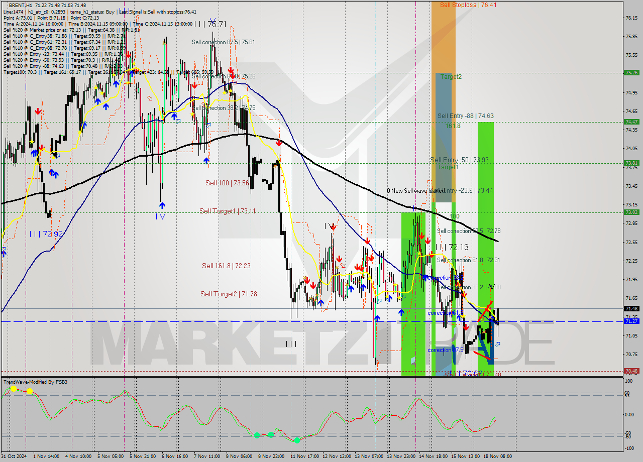Click the 71.05 price axis value

click(631, 335)
